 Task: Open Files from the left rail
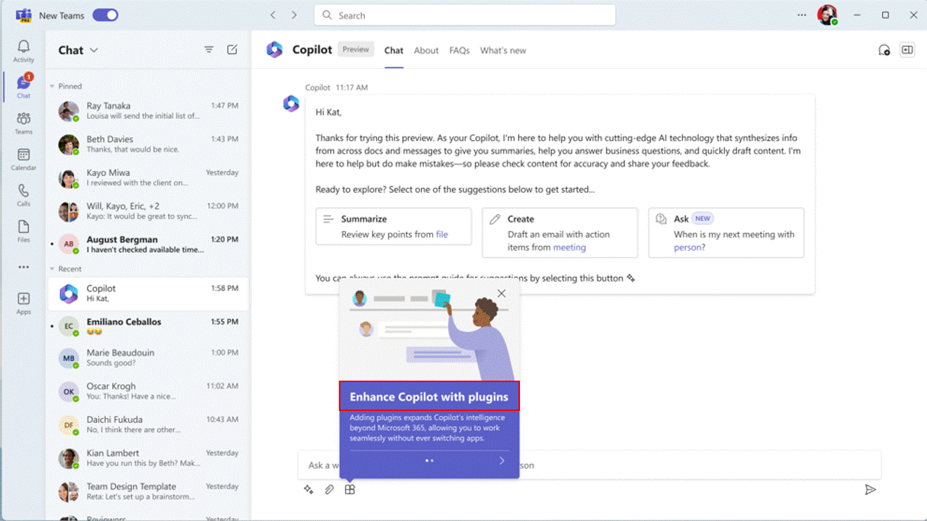tap(24, 231)
